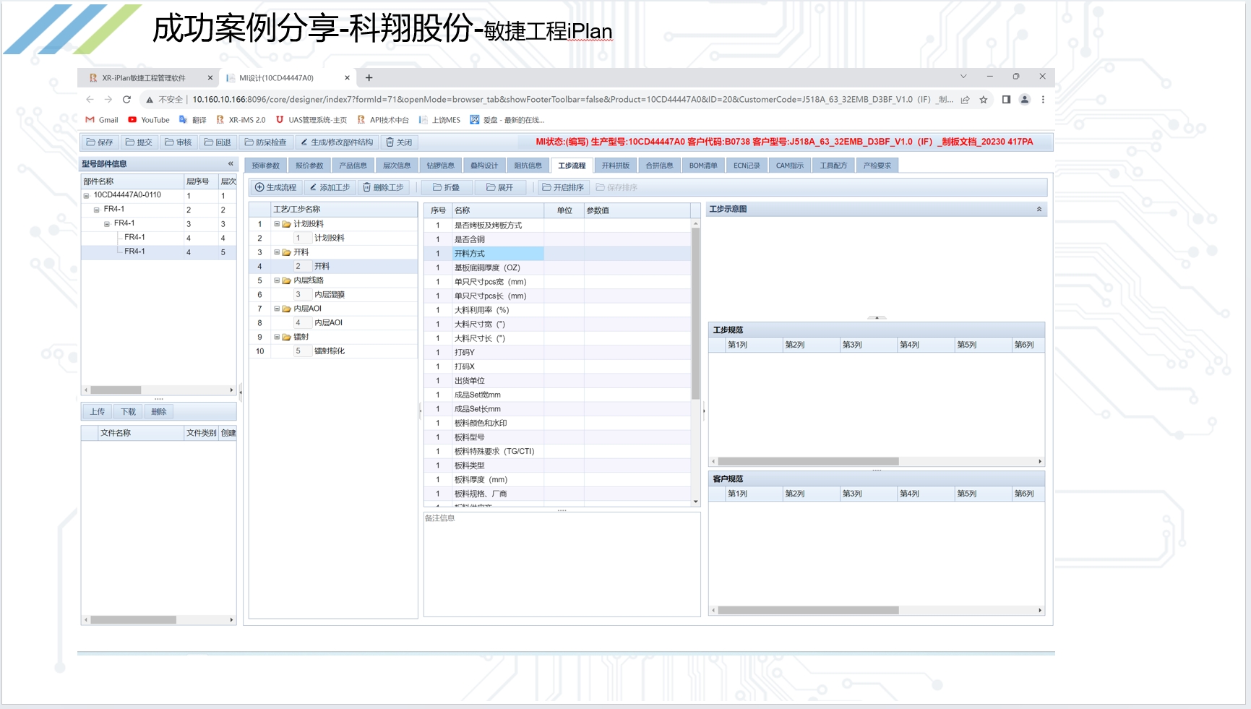Click the 回退 rollback button
1251x709 pixels.
click(218, 142)
